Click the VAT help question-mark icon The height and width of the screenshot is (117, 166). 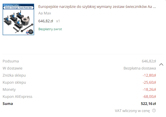tap(154, 110)
